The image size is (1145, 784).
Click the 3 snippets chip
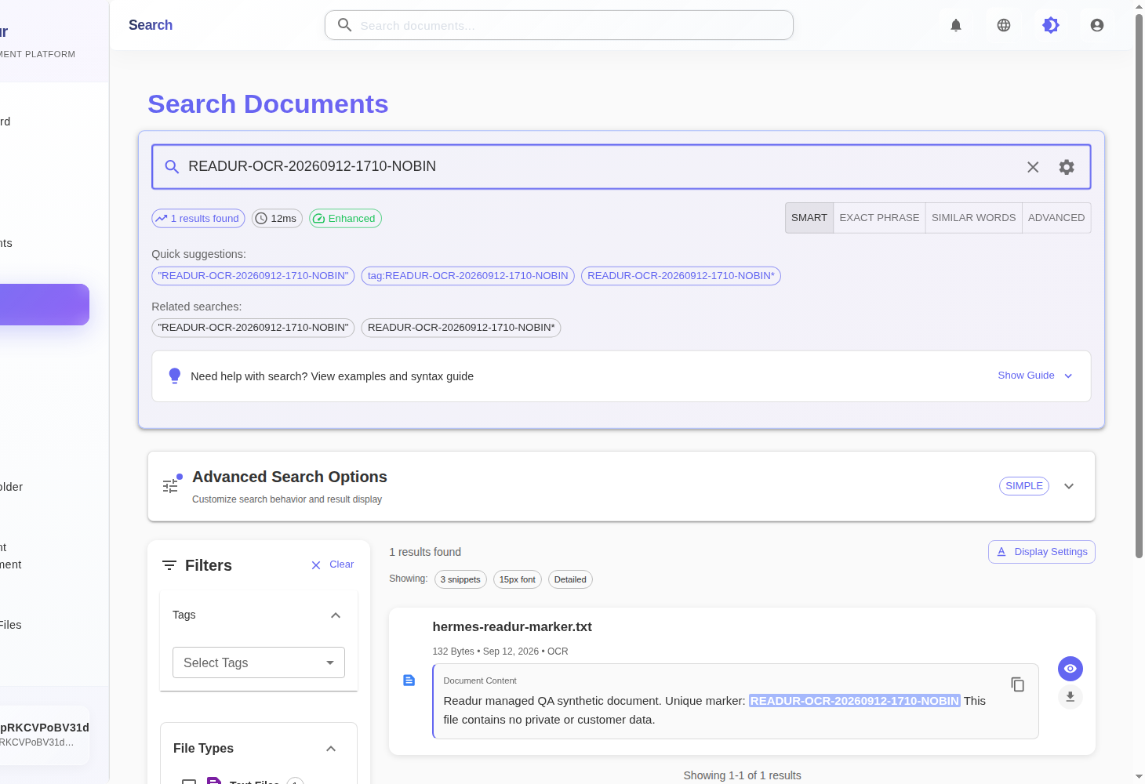[460, 579]
